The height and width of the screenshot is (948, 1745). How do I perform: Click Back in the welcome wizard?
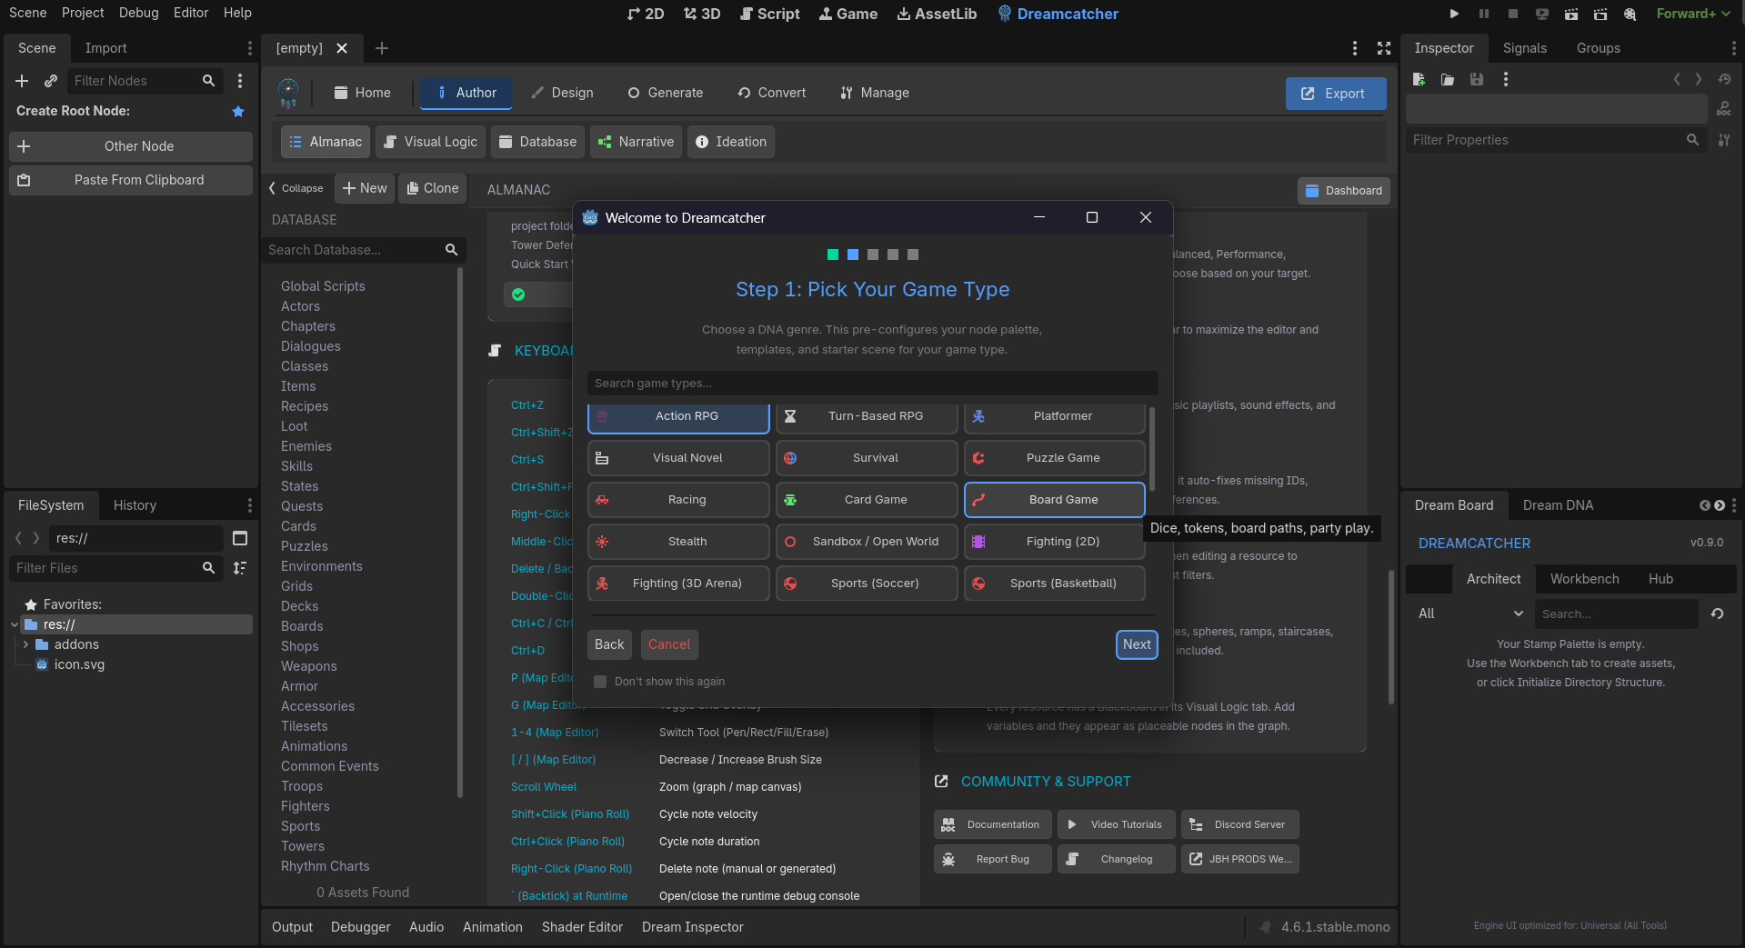tap(609, 644)
